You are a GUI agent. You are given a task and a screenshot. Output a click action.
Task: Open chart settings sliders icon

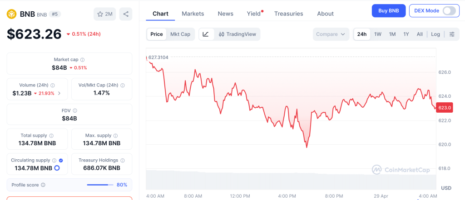(x=452, y=34)
